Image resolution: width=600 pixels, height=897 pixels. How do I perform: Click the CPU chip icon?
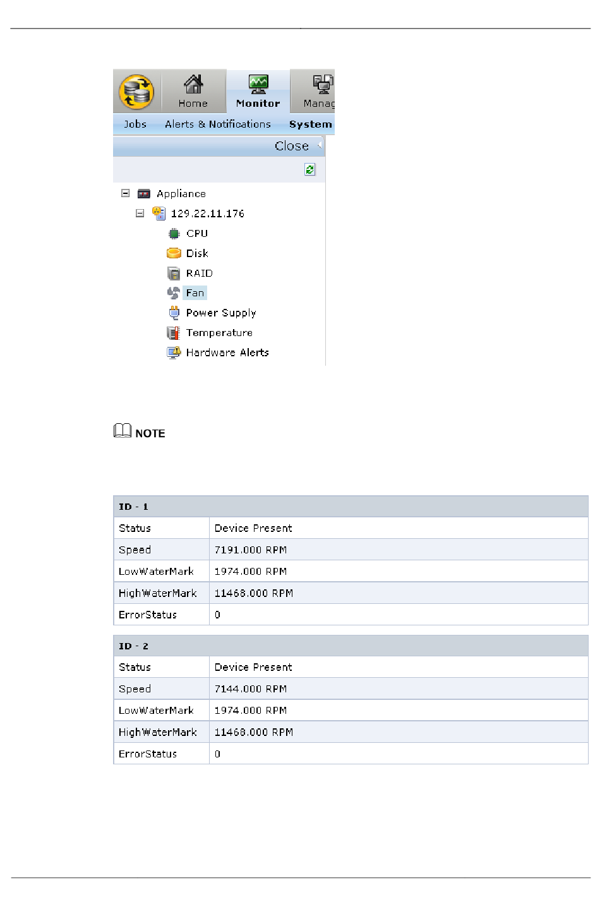(x=174, y=234)
